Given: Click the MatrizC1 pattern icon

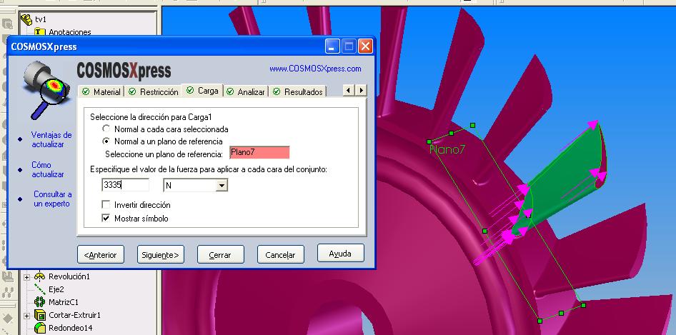Looking at the screenshot, I should pyautogui.click(x=40, y=302).
